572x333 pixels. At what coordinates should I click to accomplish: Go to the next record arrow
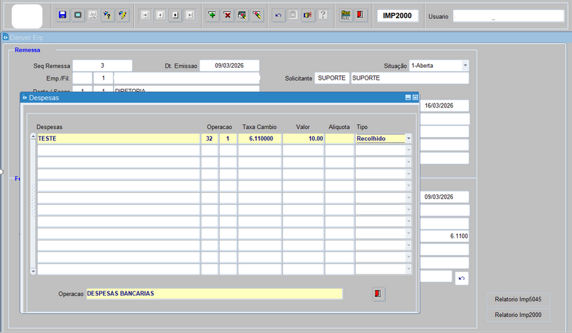(x=175, y=15)
